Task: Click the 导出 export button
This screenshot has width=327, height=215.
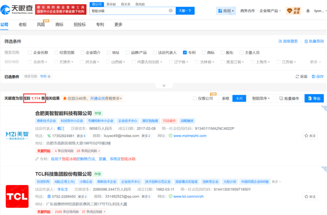Action: (314, 98)
